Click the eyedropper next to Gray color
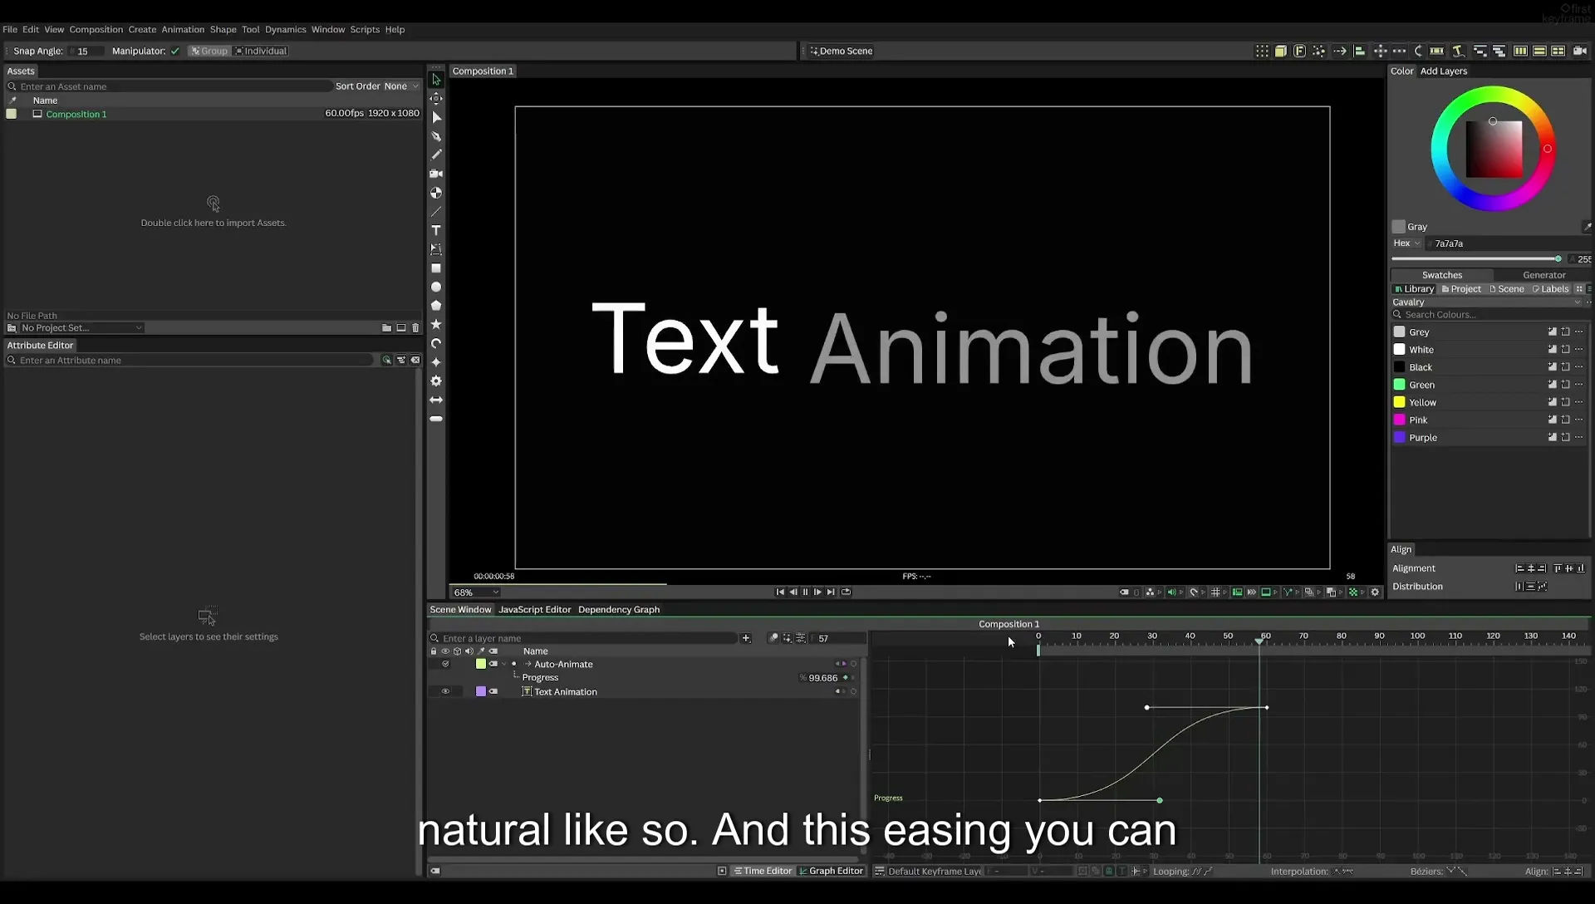 [1587, 227]
